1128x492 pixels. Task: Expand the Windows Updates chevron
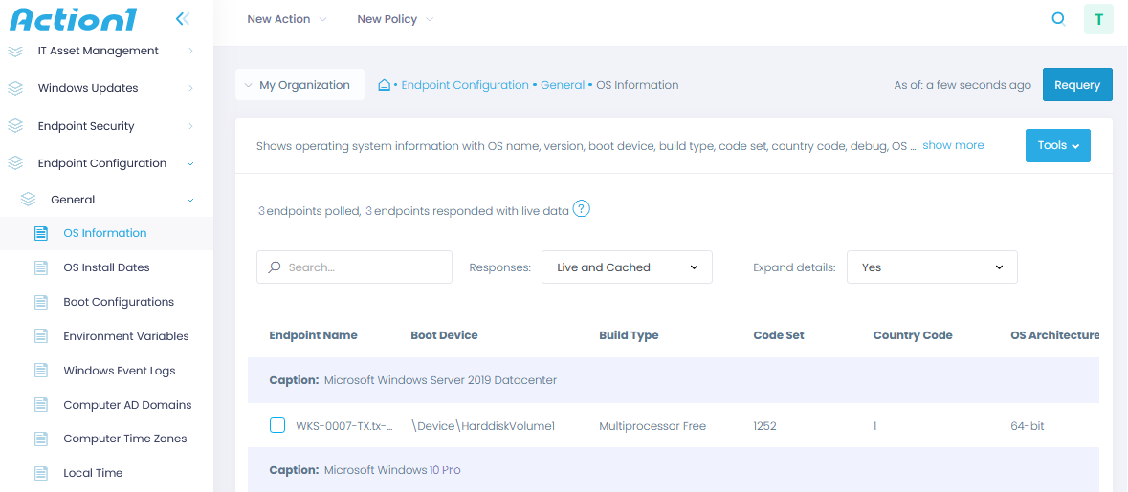(x=190, y=88)
